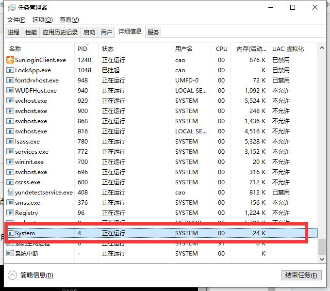Switch to the 用户 tab
The width and height of the screenshot is (330, 291).
[106, 32]
